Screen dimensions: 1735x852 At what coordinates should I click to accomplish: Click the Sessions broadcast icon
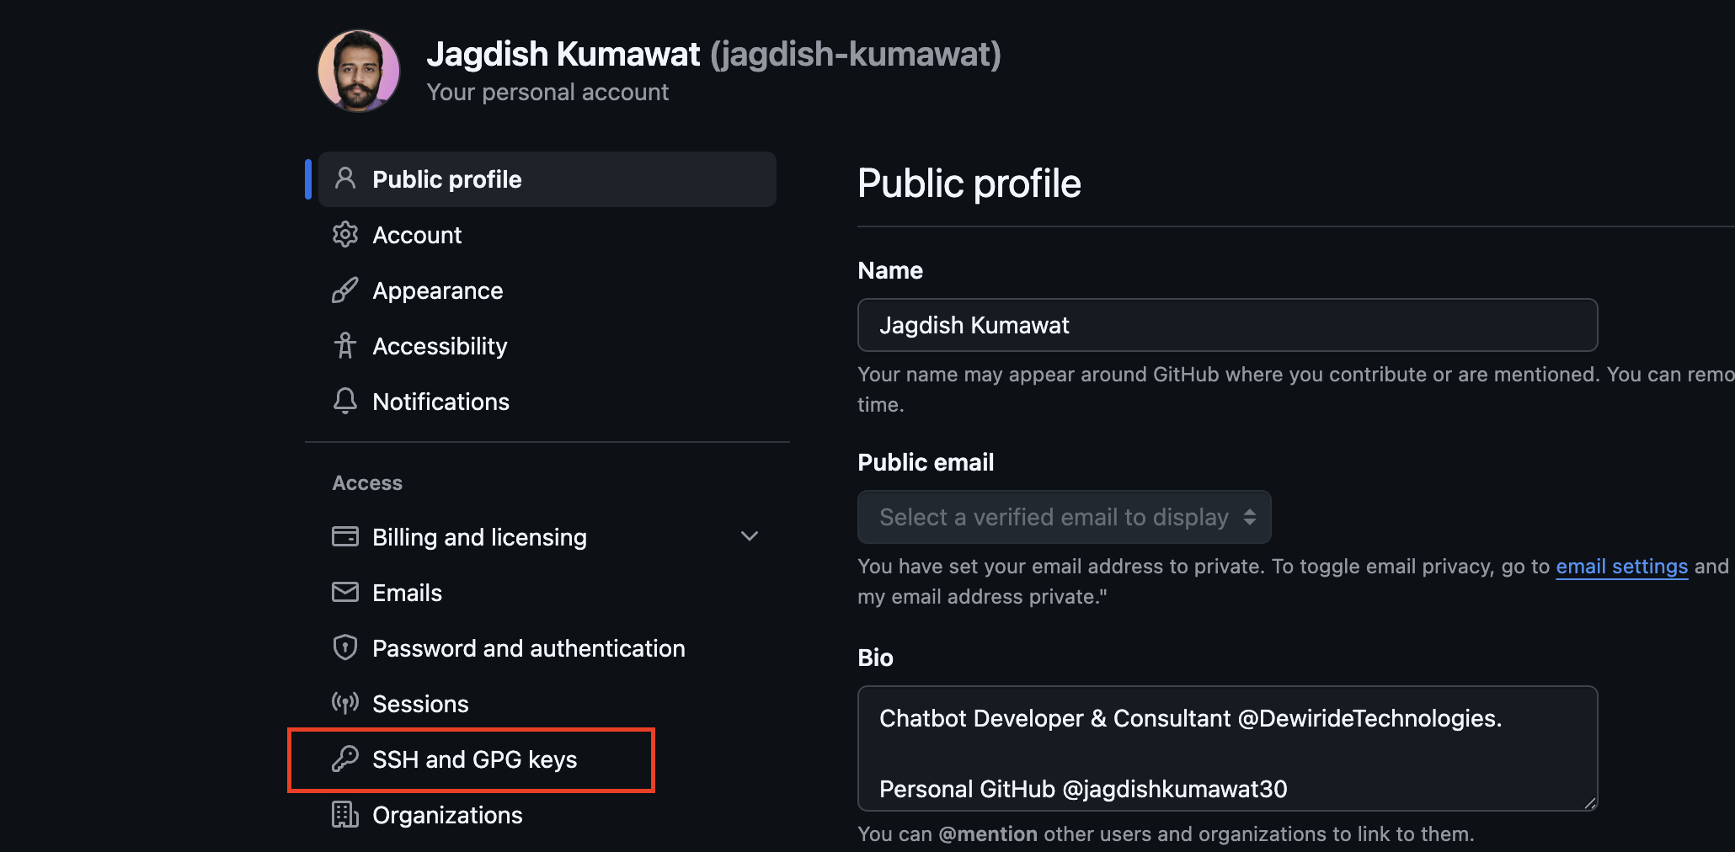coord(345,703)
